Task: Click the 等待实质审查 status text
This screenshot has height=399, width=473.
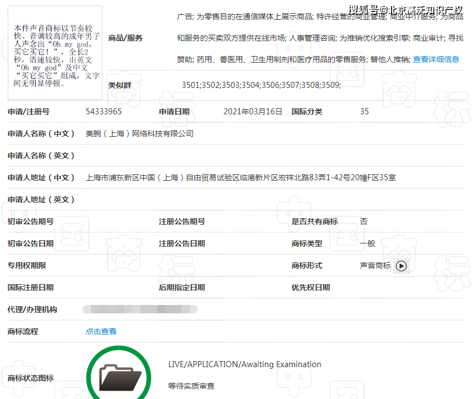Action: coord(191,386)
